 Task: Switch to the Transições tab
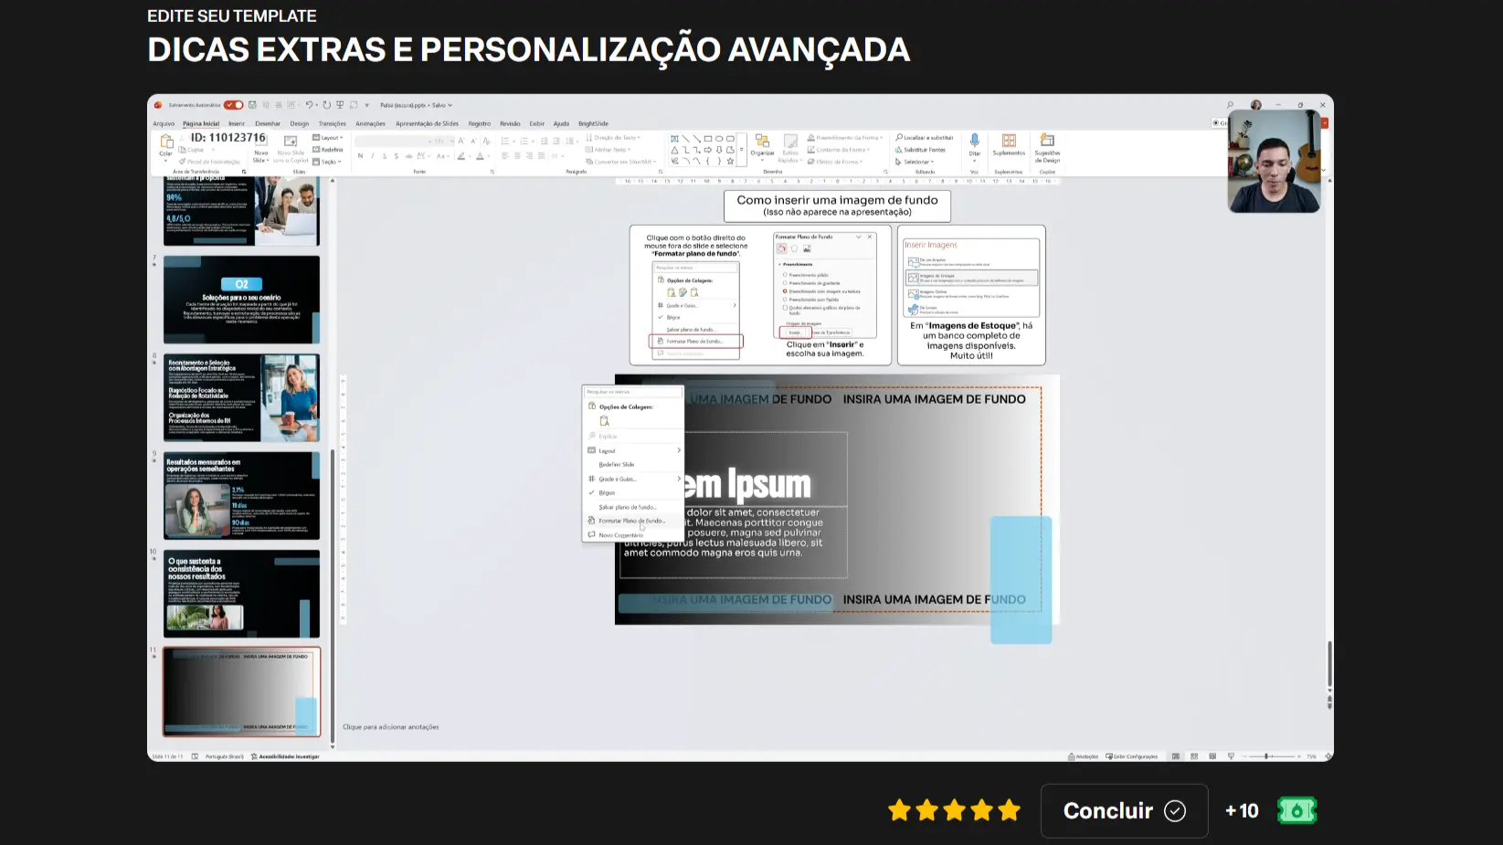pos(333,123)
